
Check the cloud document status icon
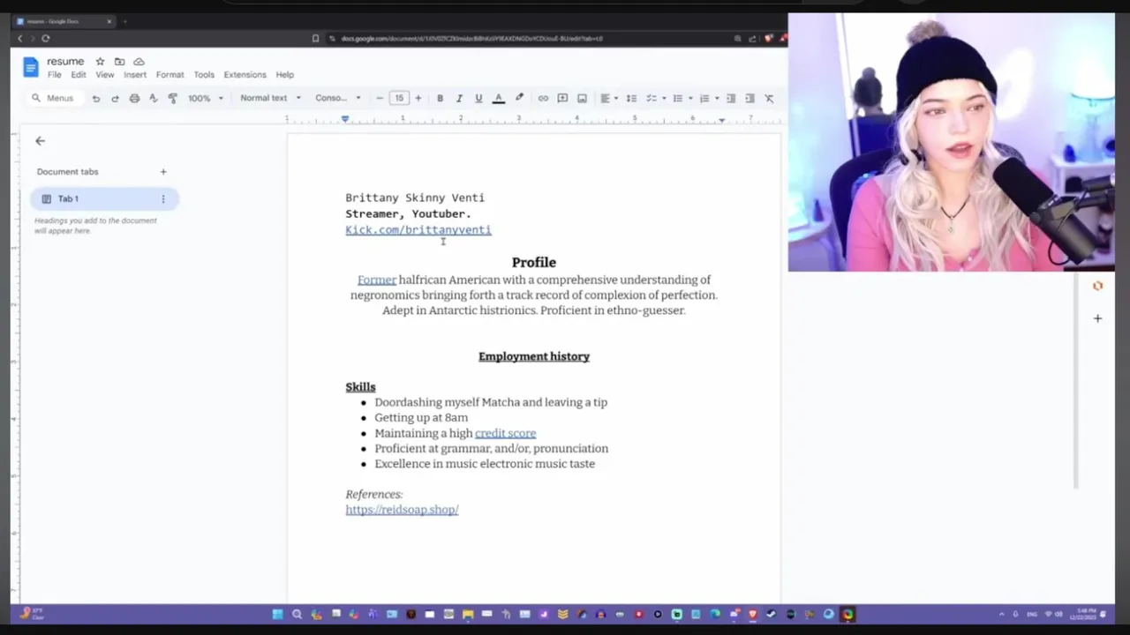coord(139,62)
